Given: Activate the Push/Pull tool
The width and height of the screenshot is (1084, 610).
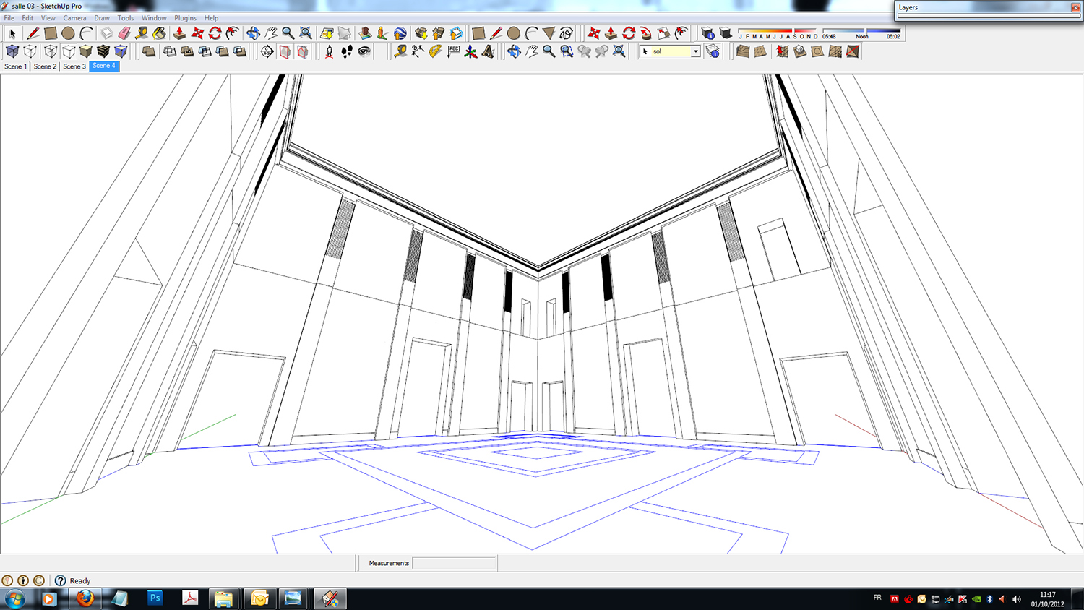Looking at the screenshot, I should click(x=179, y=33).
